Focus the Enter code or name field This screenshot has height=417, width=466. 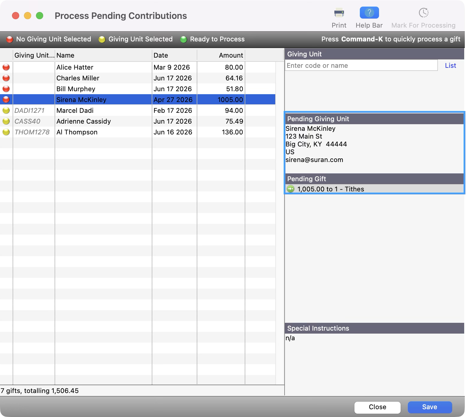pyautogui.click(x=361, y=65)
